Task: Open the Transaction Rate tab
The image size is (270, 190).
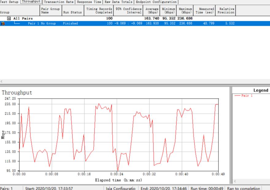Action: click(59, 2)
